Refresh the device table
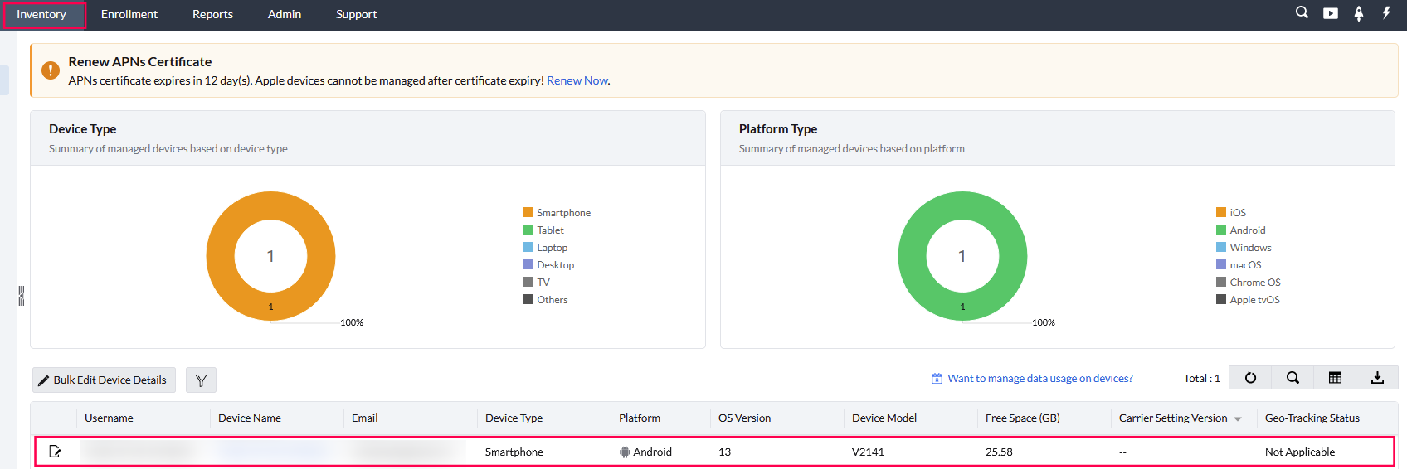 tap(1250, 378)
